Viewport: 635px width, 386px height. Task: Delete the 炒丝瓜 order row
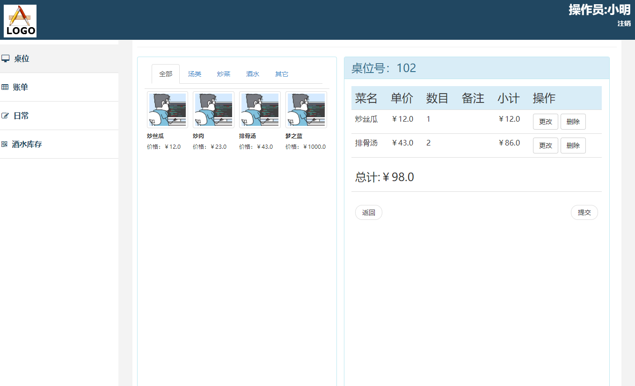pos(573,122)
